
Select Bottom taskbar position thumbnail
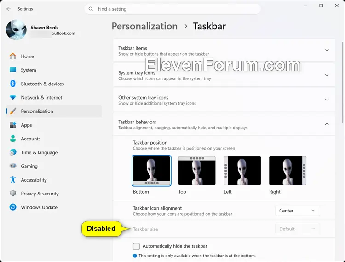pyautogui.click(x=152, y=171)
